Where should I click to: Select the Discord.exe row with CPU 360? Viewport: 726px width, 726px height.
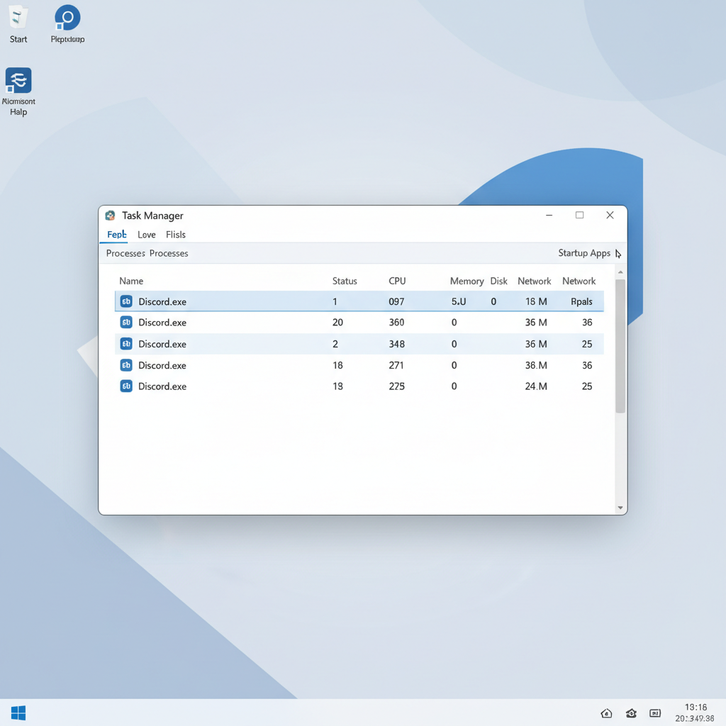359,323
